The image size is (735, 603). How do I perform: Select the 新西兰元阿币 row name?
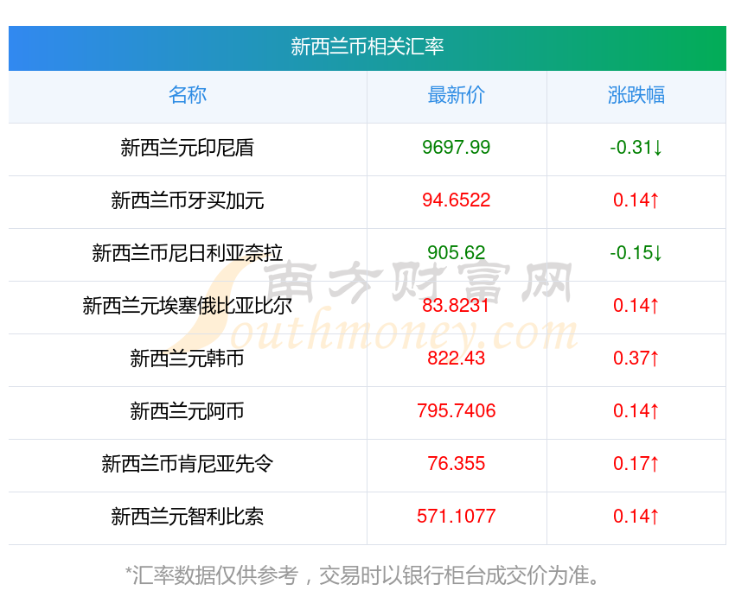188,411
